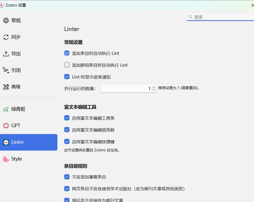Click the tools icon for 高级

click(x=6, y=87)
